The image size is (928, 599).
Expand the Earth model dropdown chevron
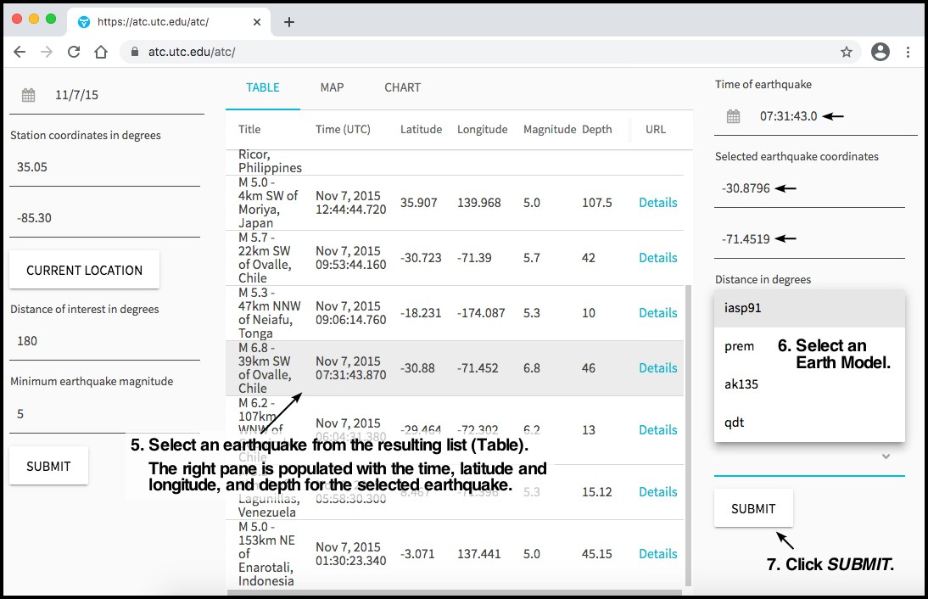[x=886, y=456]
